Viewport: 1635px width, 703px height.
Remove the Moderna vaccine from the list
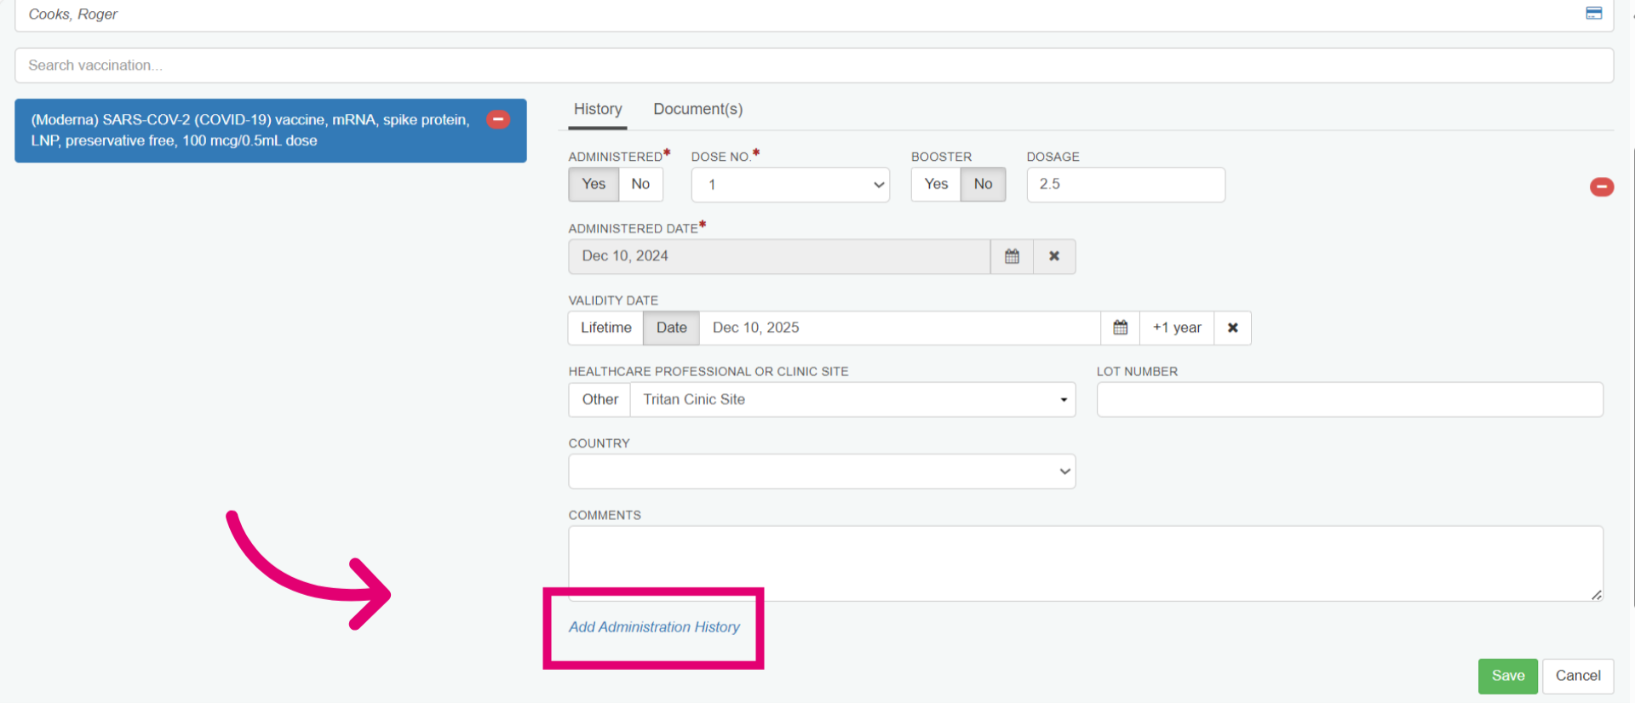click(498, 120)
